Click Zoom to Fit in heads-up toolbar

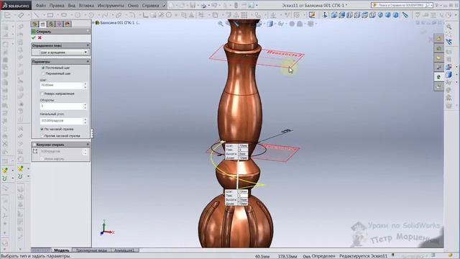(x=221, y=24)
